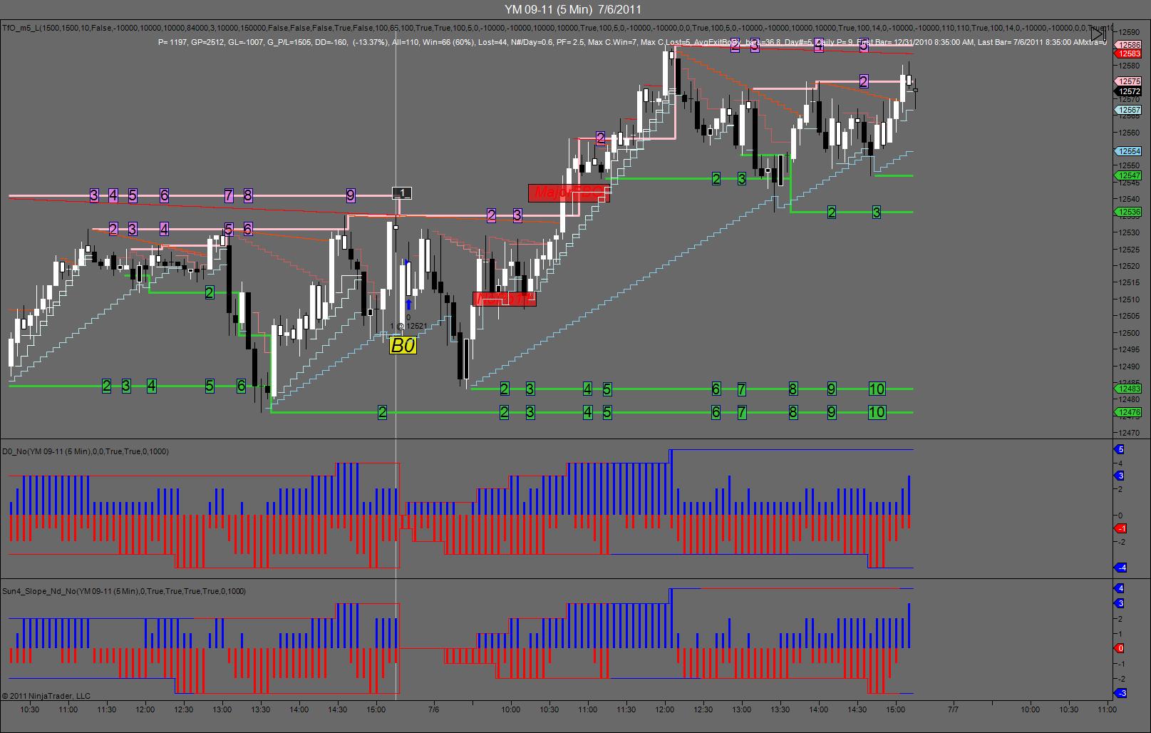Click the performance stats line starting P= 1197

(632, 42)
